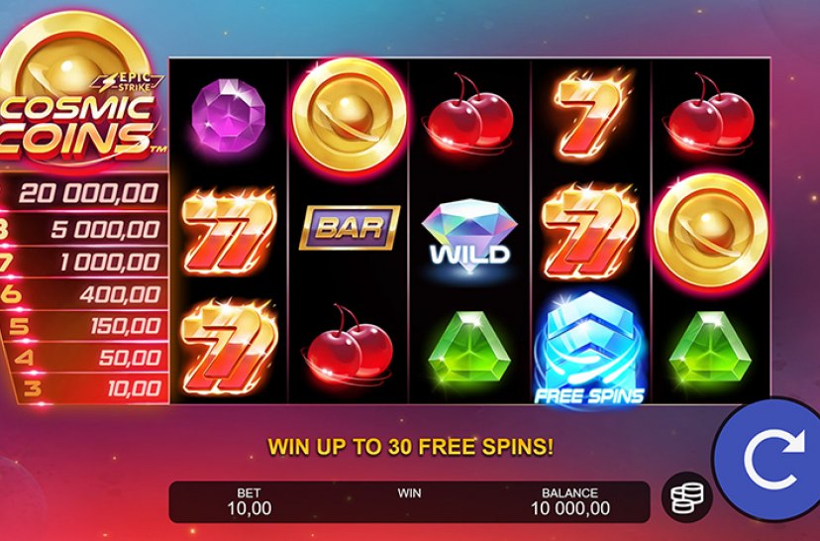Click the gold cosmic coin on reel two

(x=350, y=115)
